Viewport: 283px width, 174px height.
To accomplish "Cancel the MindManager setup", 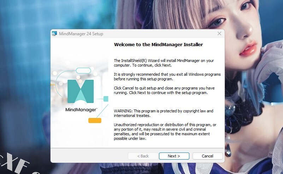I will [207, 156].
